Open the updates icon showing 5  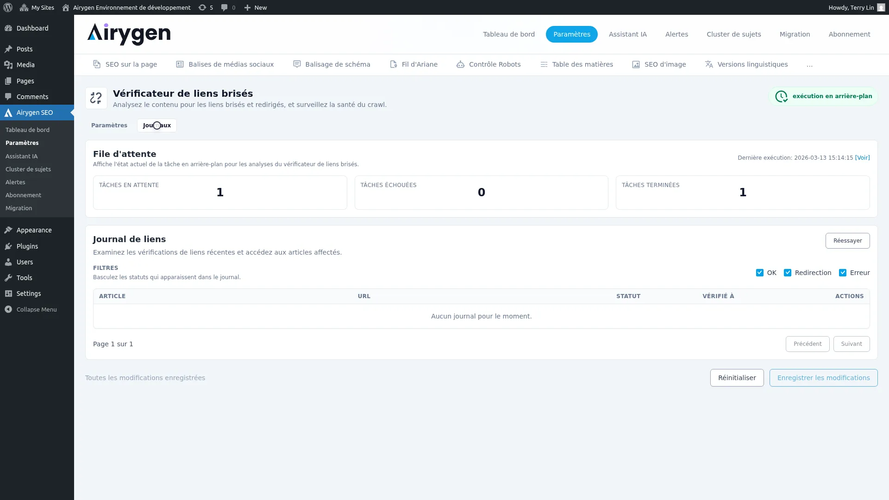(x=202, y=7)
